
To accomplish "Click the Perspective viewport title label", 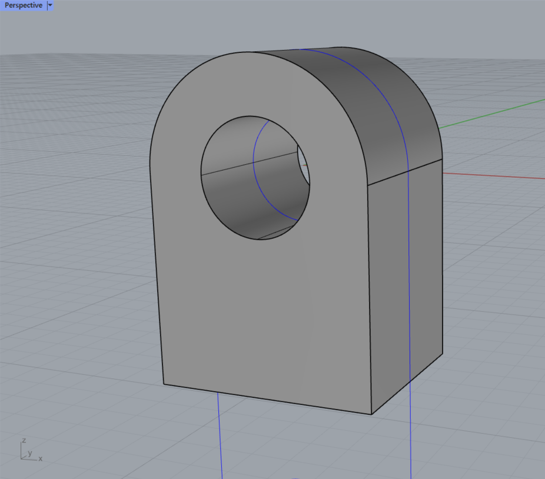I will [x=24, y=5].
